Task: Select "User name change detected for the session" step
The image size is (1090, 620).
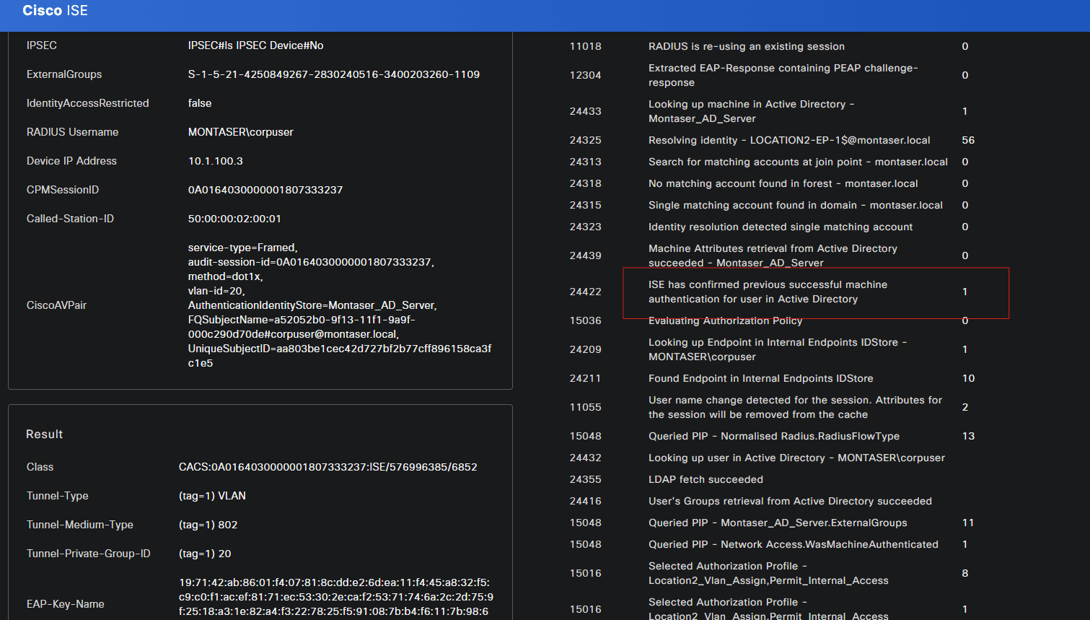Action: pos(795,407)
